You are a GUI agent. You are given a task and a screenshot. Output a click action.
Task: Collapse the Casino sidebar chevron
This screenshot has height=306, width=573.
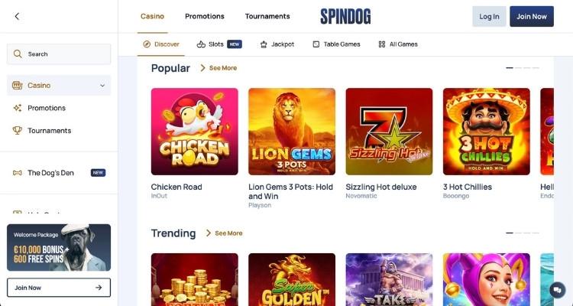click(102, 85)
